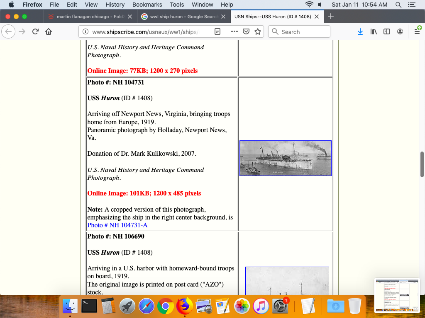Image resolution: width=425 pixels, height=318 pixels.
Task: Show the sidebars icon
Action: point(387,32)
